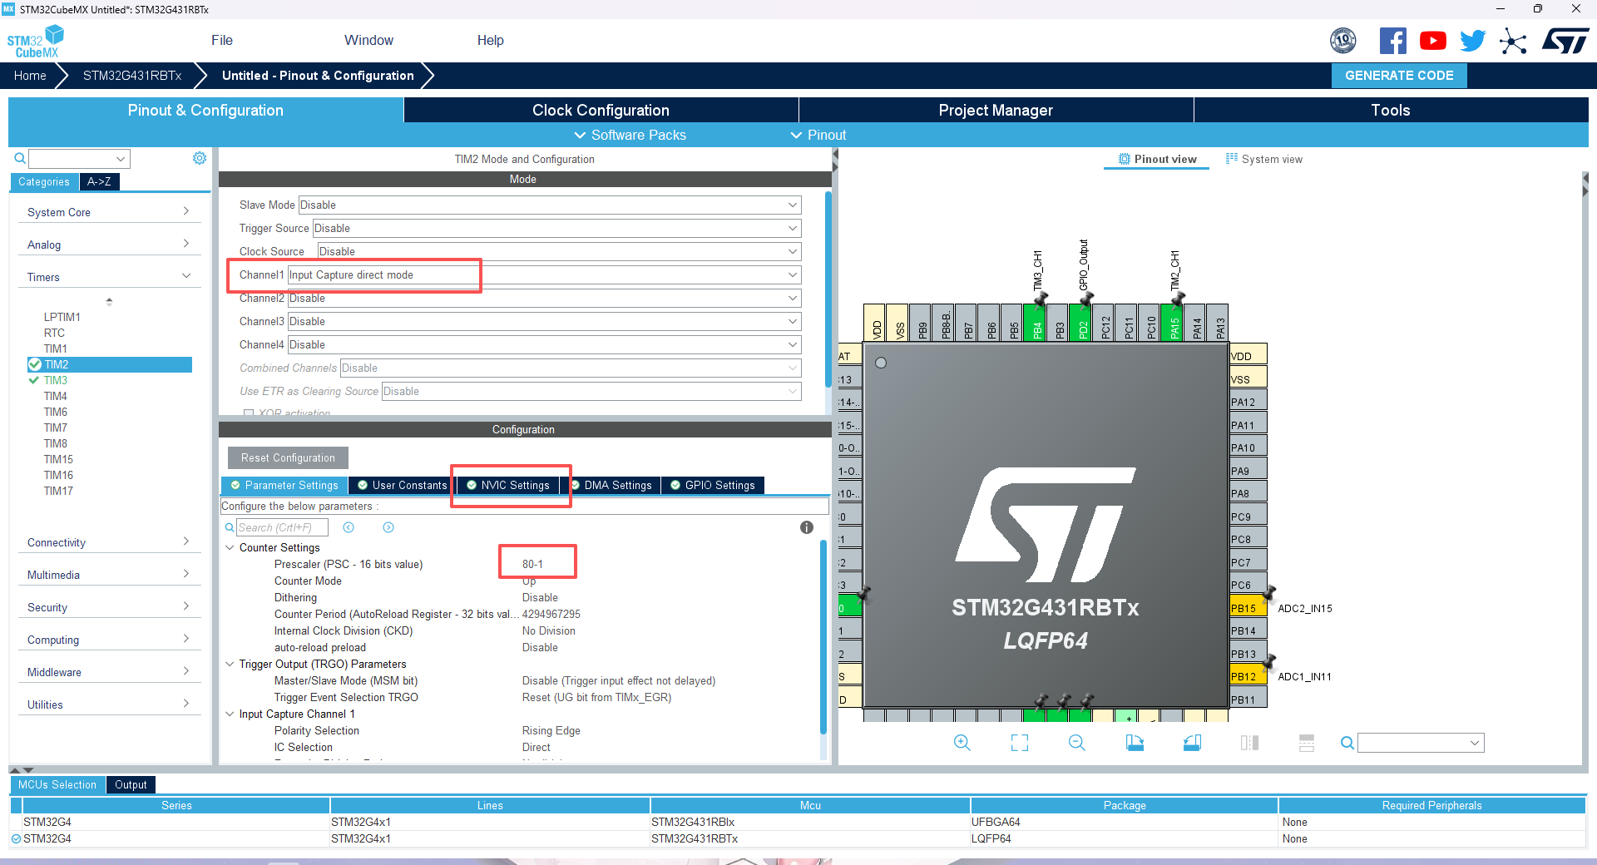The width and height of the screenshot is (1597, 865).
Task: Click the Reset Configuration button
Action: click(288, 457)
